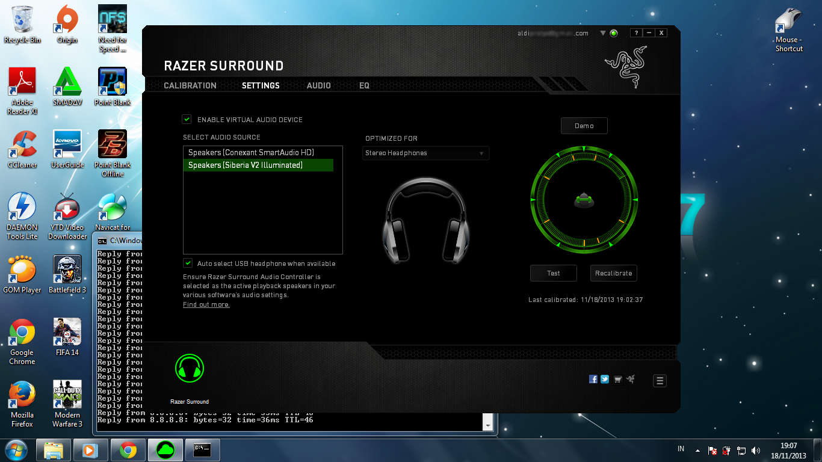
Task: Select Speakers (Conexant SmartAudio HD) source
Action: (258, 153)
